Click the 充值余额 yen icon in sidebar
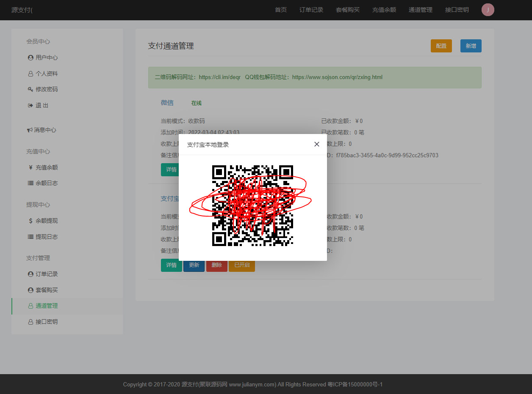 (x=30, y=167)
